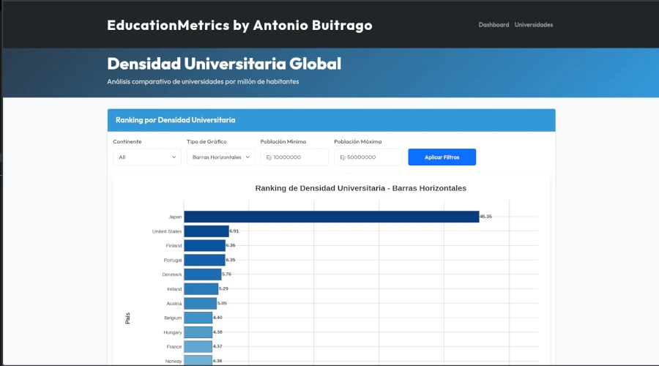Click the EducationMetrics site title
659x366 pixels.
pos(239,25)
